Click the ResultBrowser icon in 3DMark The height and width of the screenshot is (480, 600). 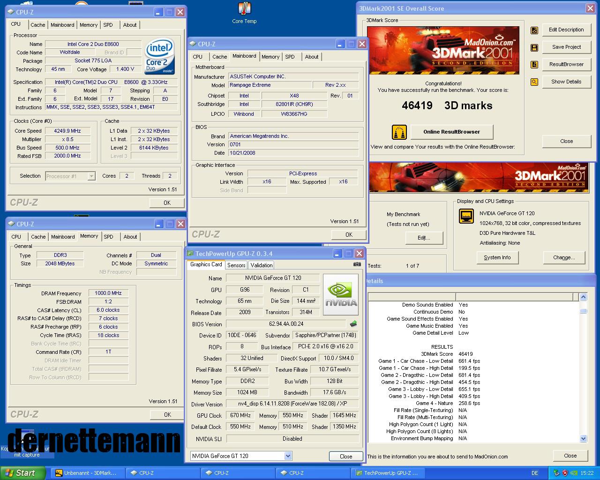pos(534,65)
